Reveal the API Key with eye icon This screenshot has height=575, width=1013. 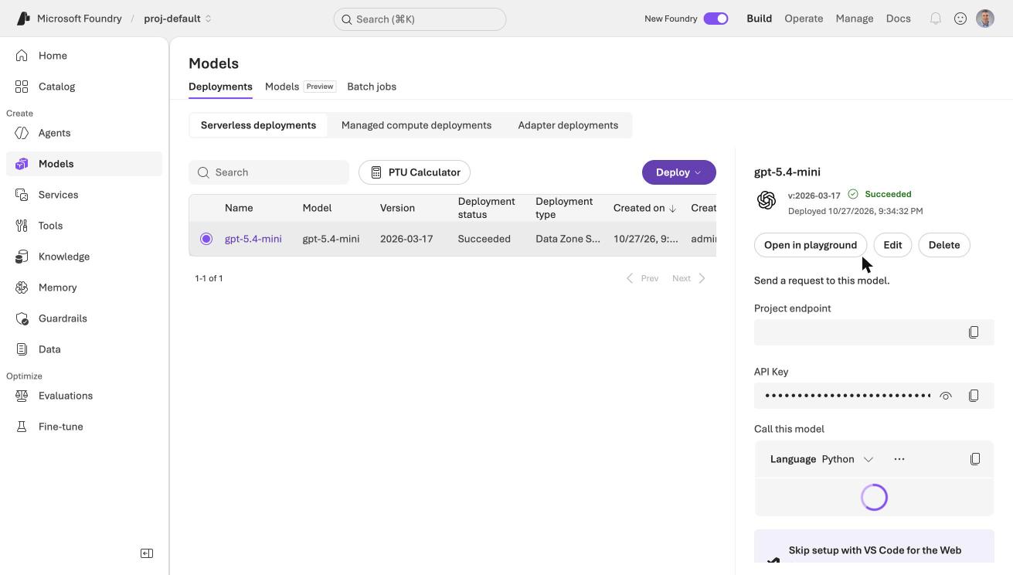coord(946,396)
